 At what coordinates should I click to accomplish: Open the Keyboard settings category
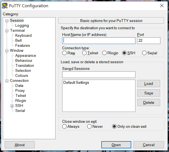[x=23, y=35]
